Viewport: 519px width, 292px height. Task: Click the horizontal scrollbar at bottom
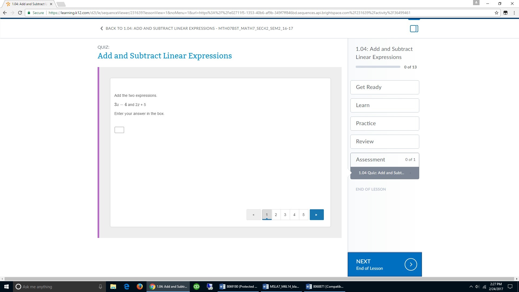(259, 279)
